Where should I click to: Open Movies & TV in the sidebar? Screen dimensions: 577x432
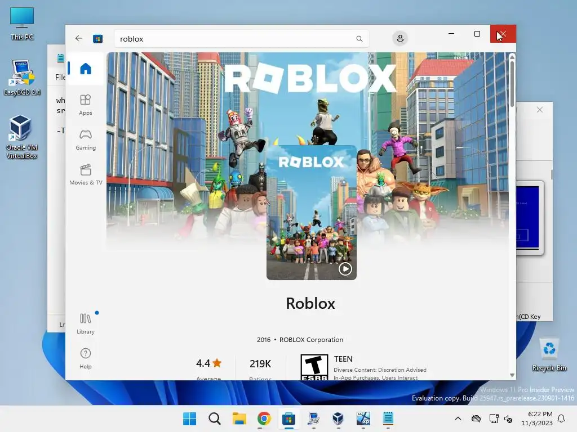point(86,175)
